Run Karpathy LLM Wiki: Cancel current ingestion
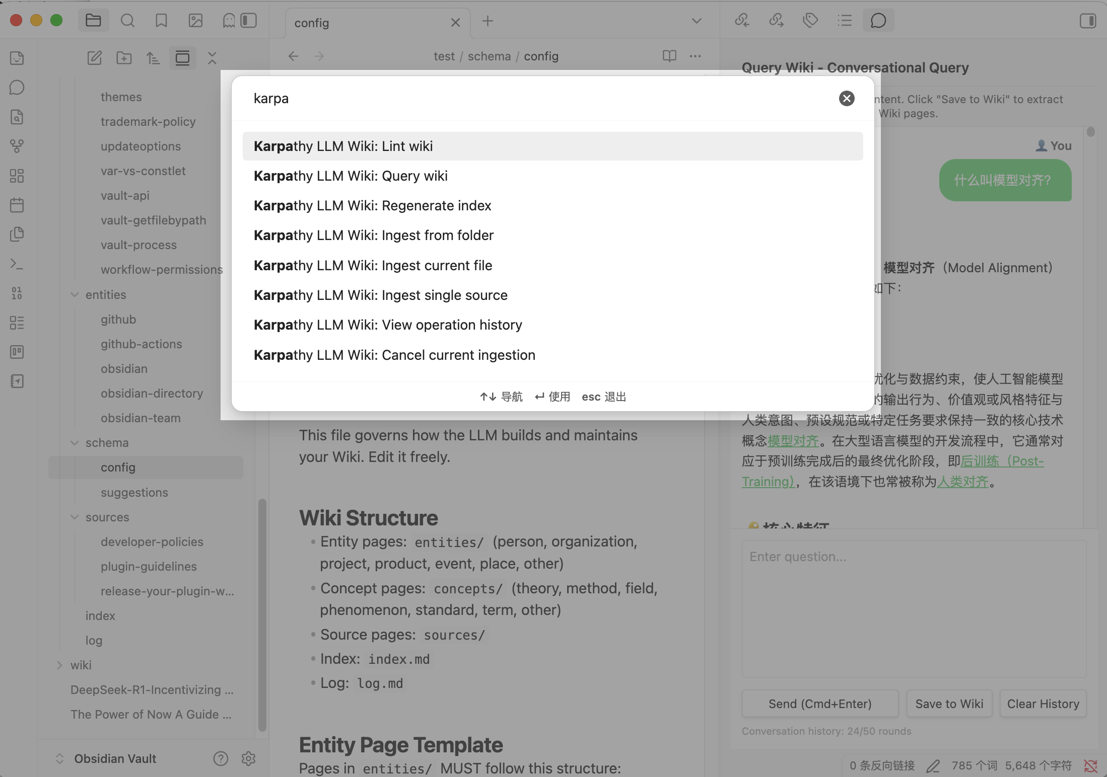The image size is (1107, 777). [x=552, y=355]
